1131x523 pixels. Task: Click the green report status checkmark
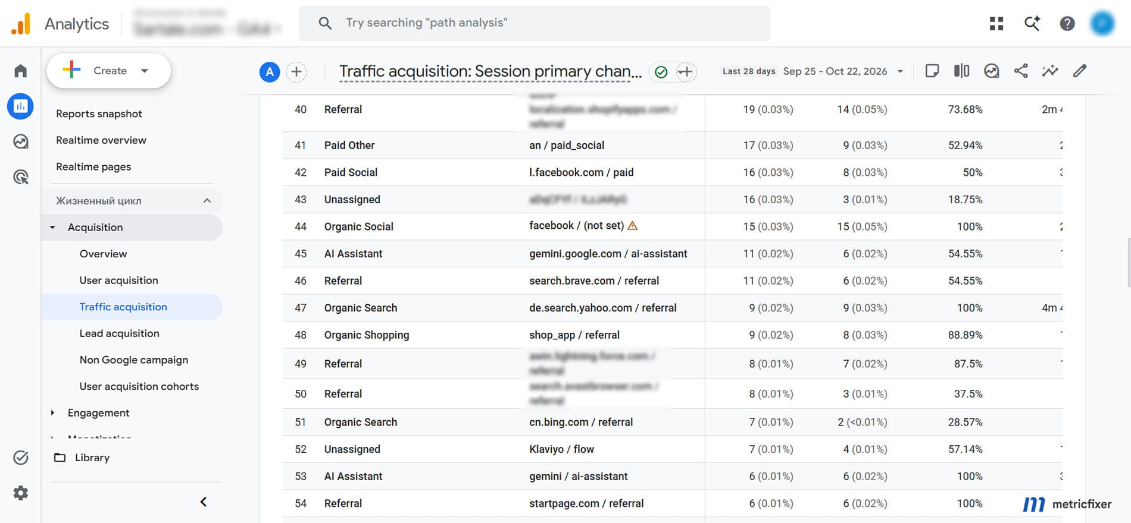click(661, 72)
